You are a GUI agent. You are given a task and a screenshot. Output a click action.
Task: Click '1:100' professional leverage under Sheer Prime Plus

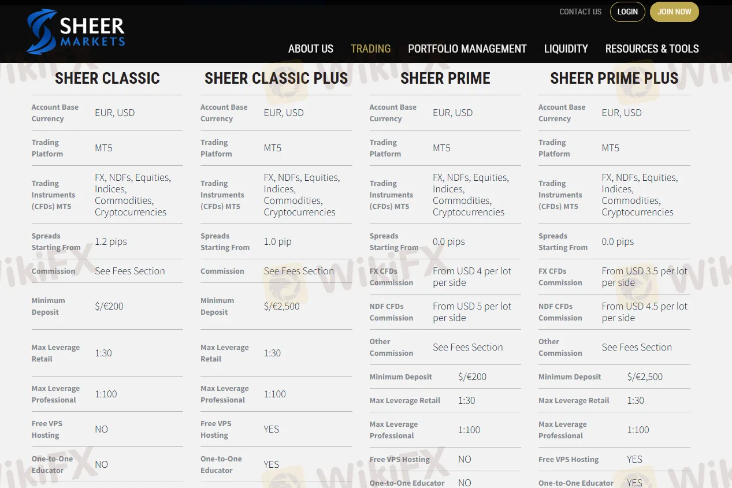pyautogui.click(x=638, y=430)
